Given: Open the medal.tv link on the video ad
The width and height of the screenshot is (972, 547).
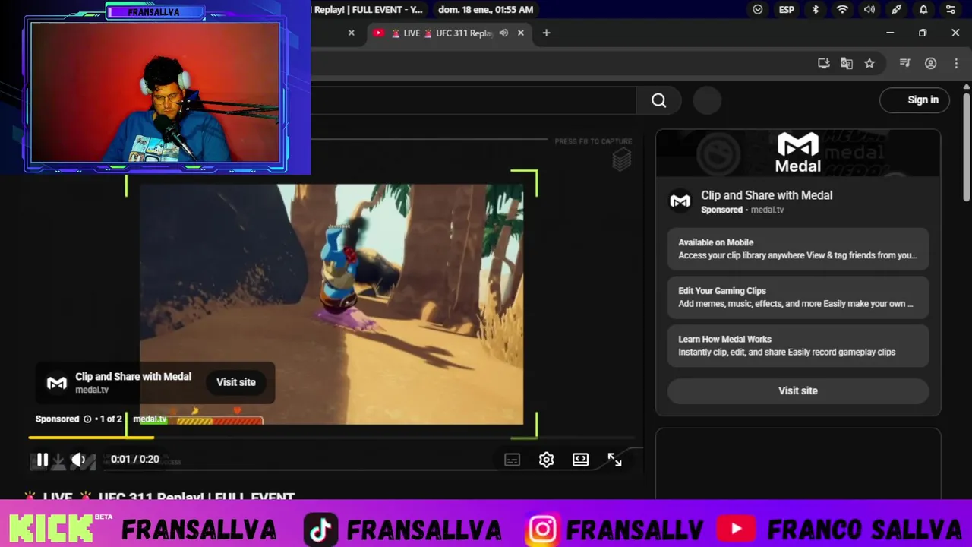Looking at the screenshot, I should click(150, 419).
